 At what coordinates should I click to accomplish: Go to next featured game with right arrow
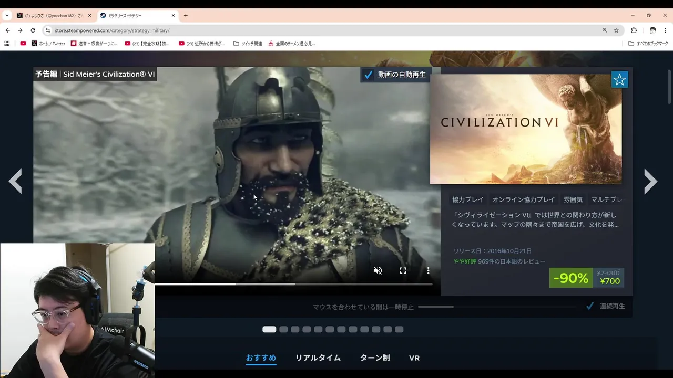(x=650, y=181)
